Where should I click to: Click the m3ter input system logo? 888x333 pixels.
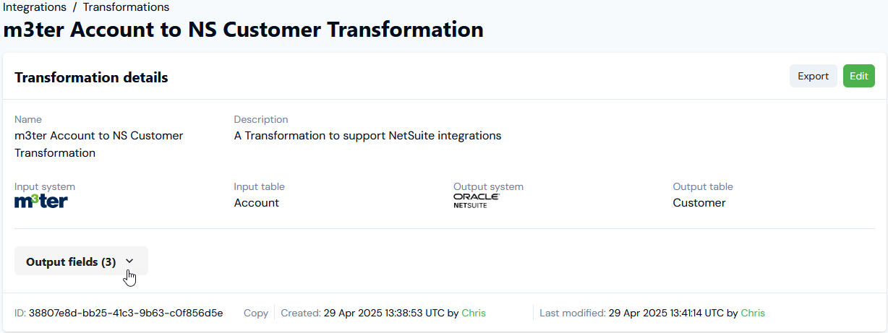coord(41,202)
